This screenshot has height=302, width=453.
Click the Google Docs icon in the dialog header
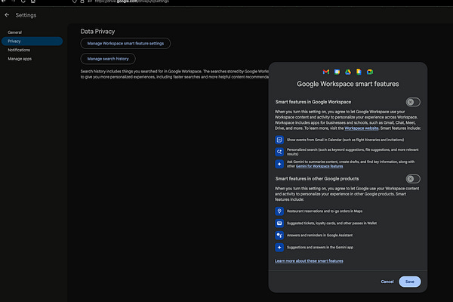tap(359, 72)
